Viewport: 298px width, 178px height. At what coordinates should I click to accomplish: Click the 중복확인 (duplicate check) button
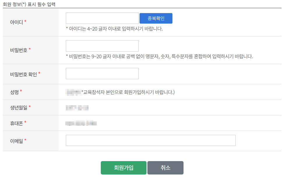[x=156, y=18]
